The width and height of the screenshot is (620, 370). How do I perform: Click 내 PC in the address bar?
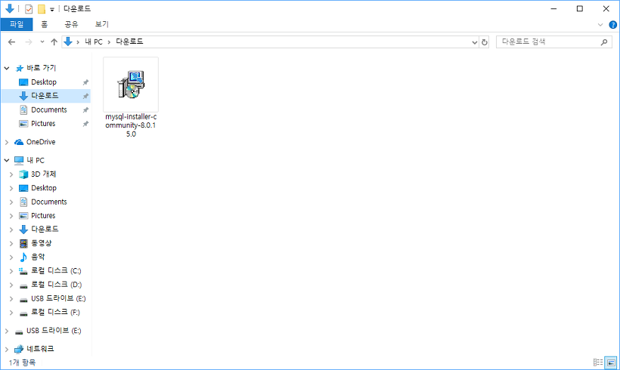tap(93, 42)
